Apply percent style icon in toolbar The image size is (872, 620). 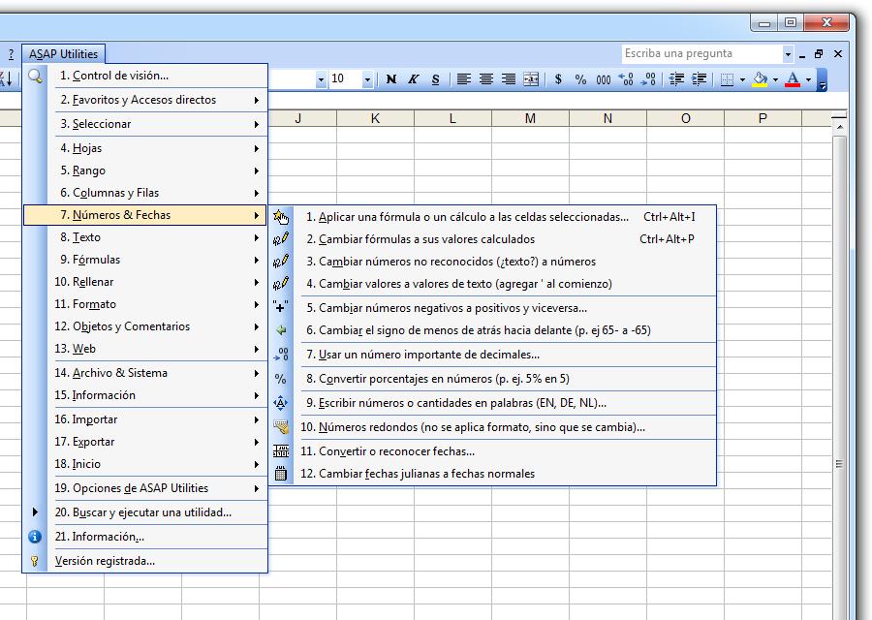coord(580,79)
